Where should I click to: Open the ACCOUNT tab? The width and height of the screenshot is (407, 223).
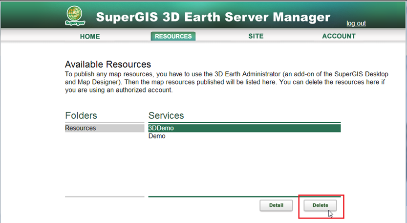(x=339, y=36)
